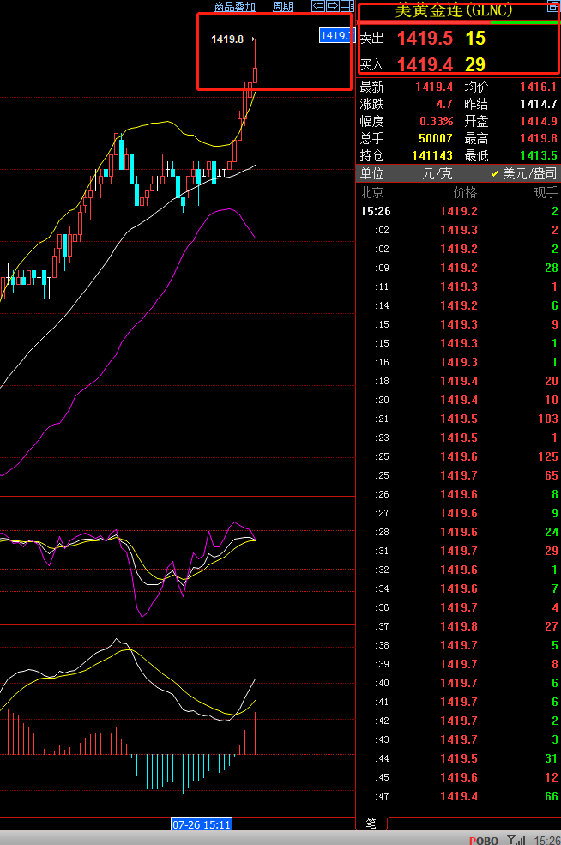561x845 pixels.
Task: Select the :45 tick with volume 12
Action: [458, 777]
